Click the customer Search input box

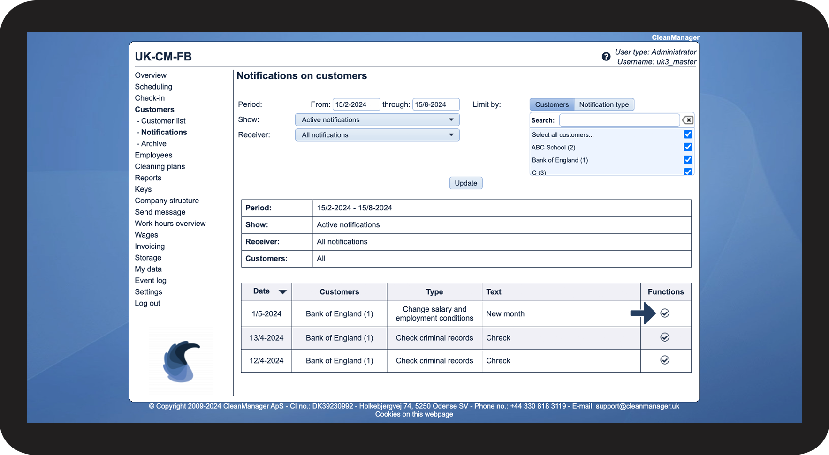point(619,120)
